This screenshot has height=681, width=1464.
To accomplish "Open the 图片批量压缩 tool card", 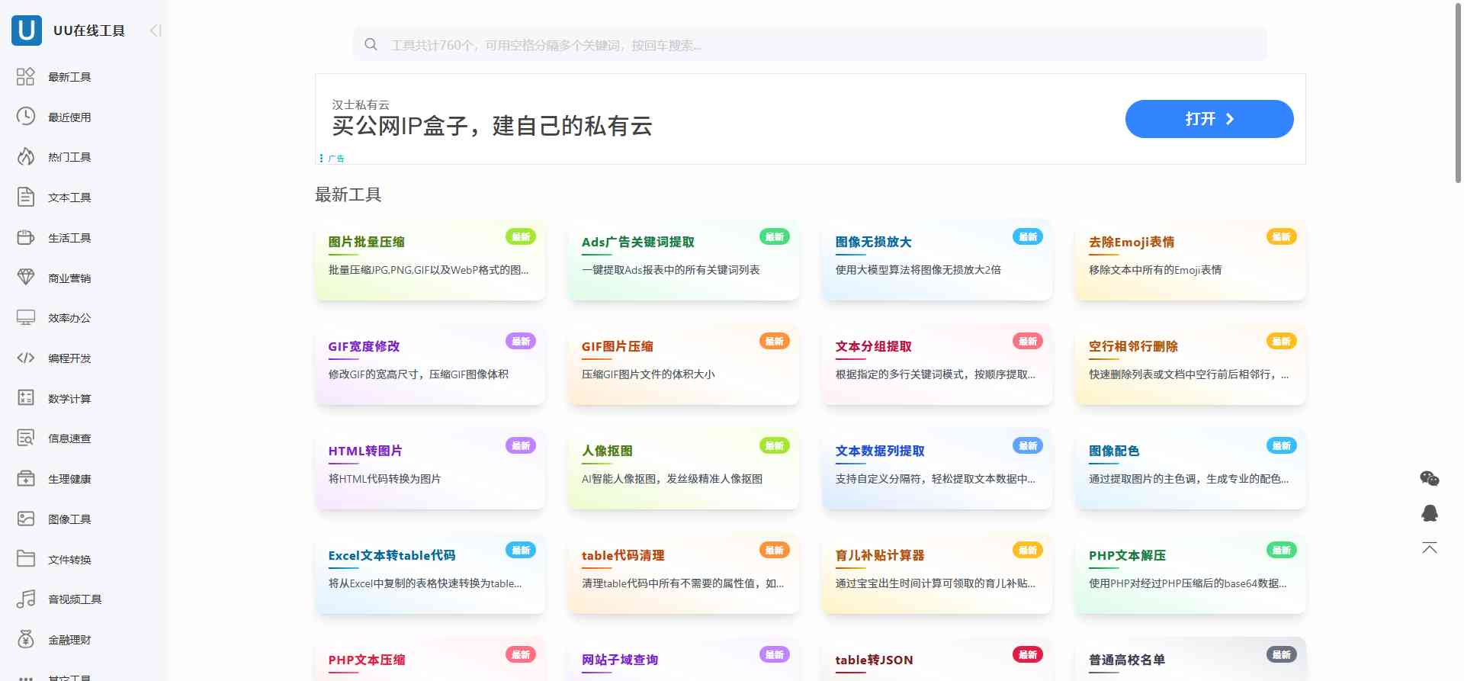I will click(x=430, y=259).
